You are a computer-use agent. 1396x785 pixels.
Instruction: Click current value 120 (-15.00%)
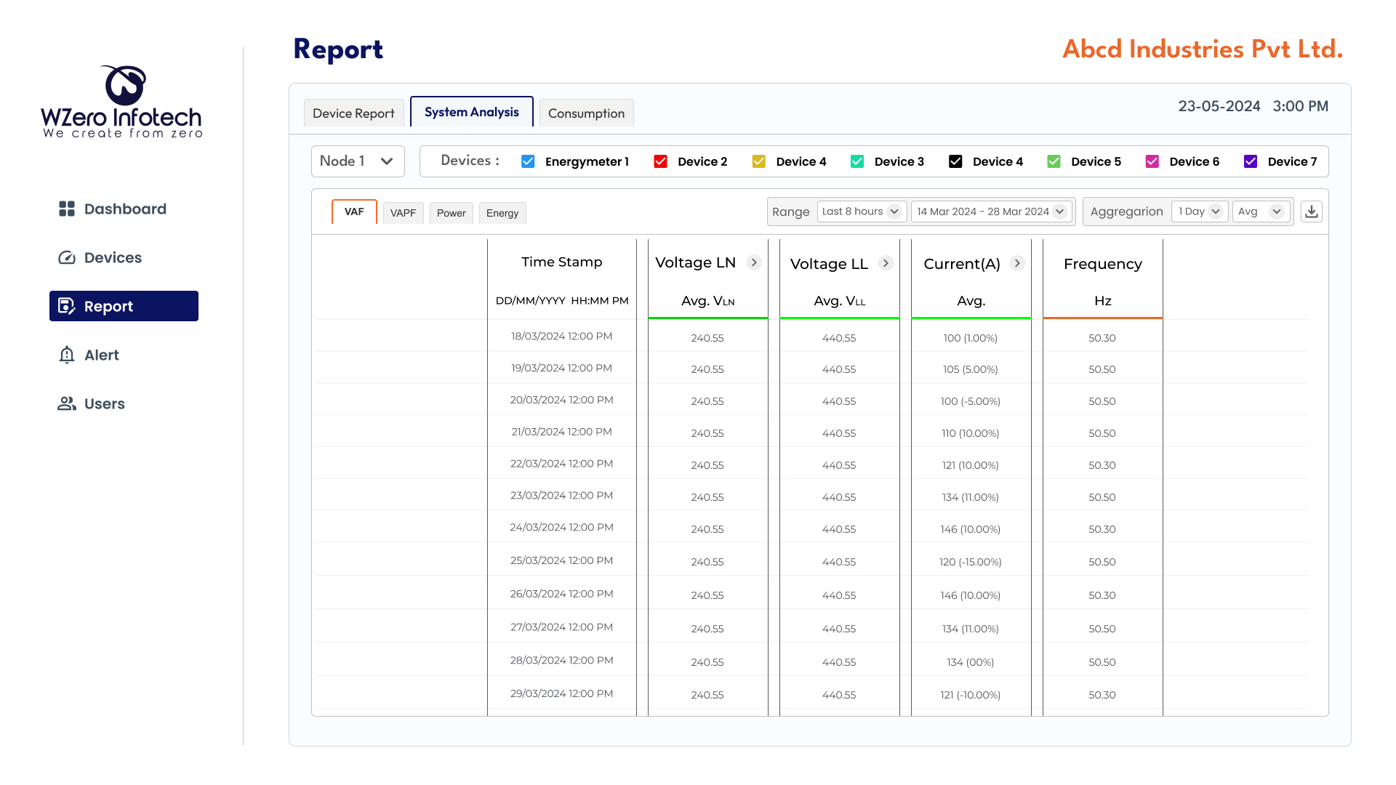970,562
